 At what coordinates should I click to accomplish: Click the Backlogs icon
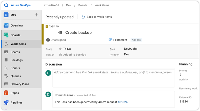click(6, 60)
